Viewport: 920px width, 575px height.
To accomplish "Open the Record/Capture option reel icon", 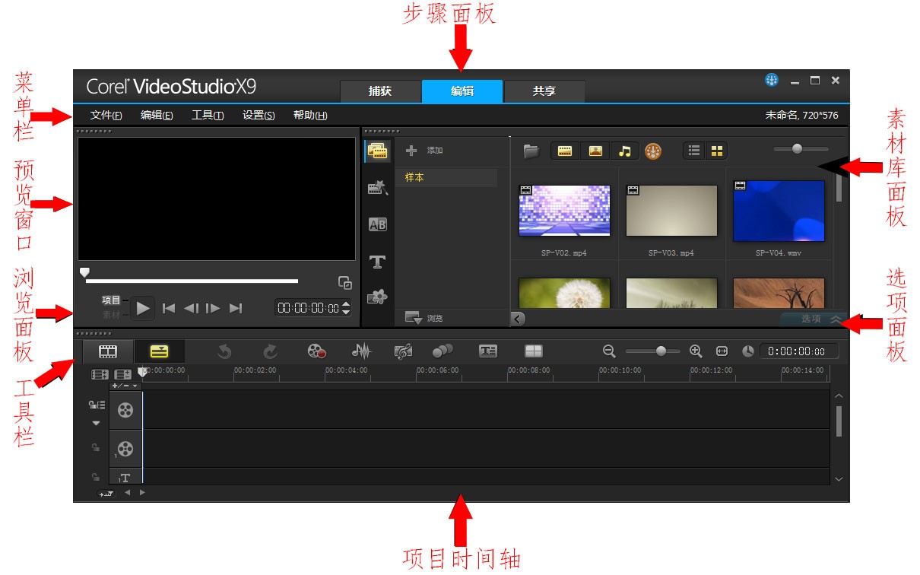I will coord(316,351).
